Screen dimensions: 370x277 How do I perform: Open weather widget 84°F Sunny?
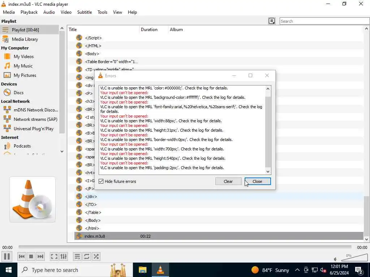click(x=270, y=270)
